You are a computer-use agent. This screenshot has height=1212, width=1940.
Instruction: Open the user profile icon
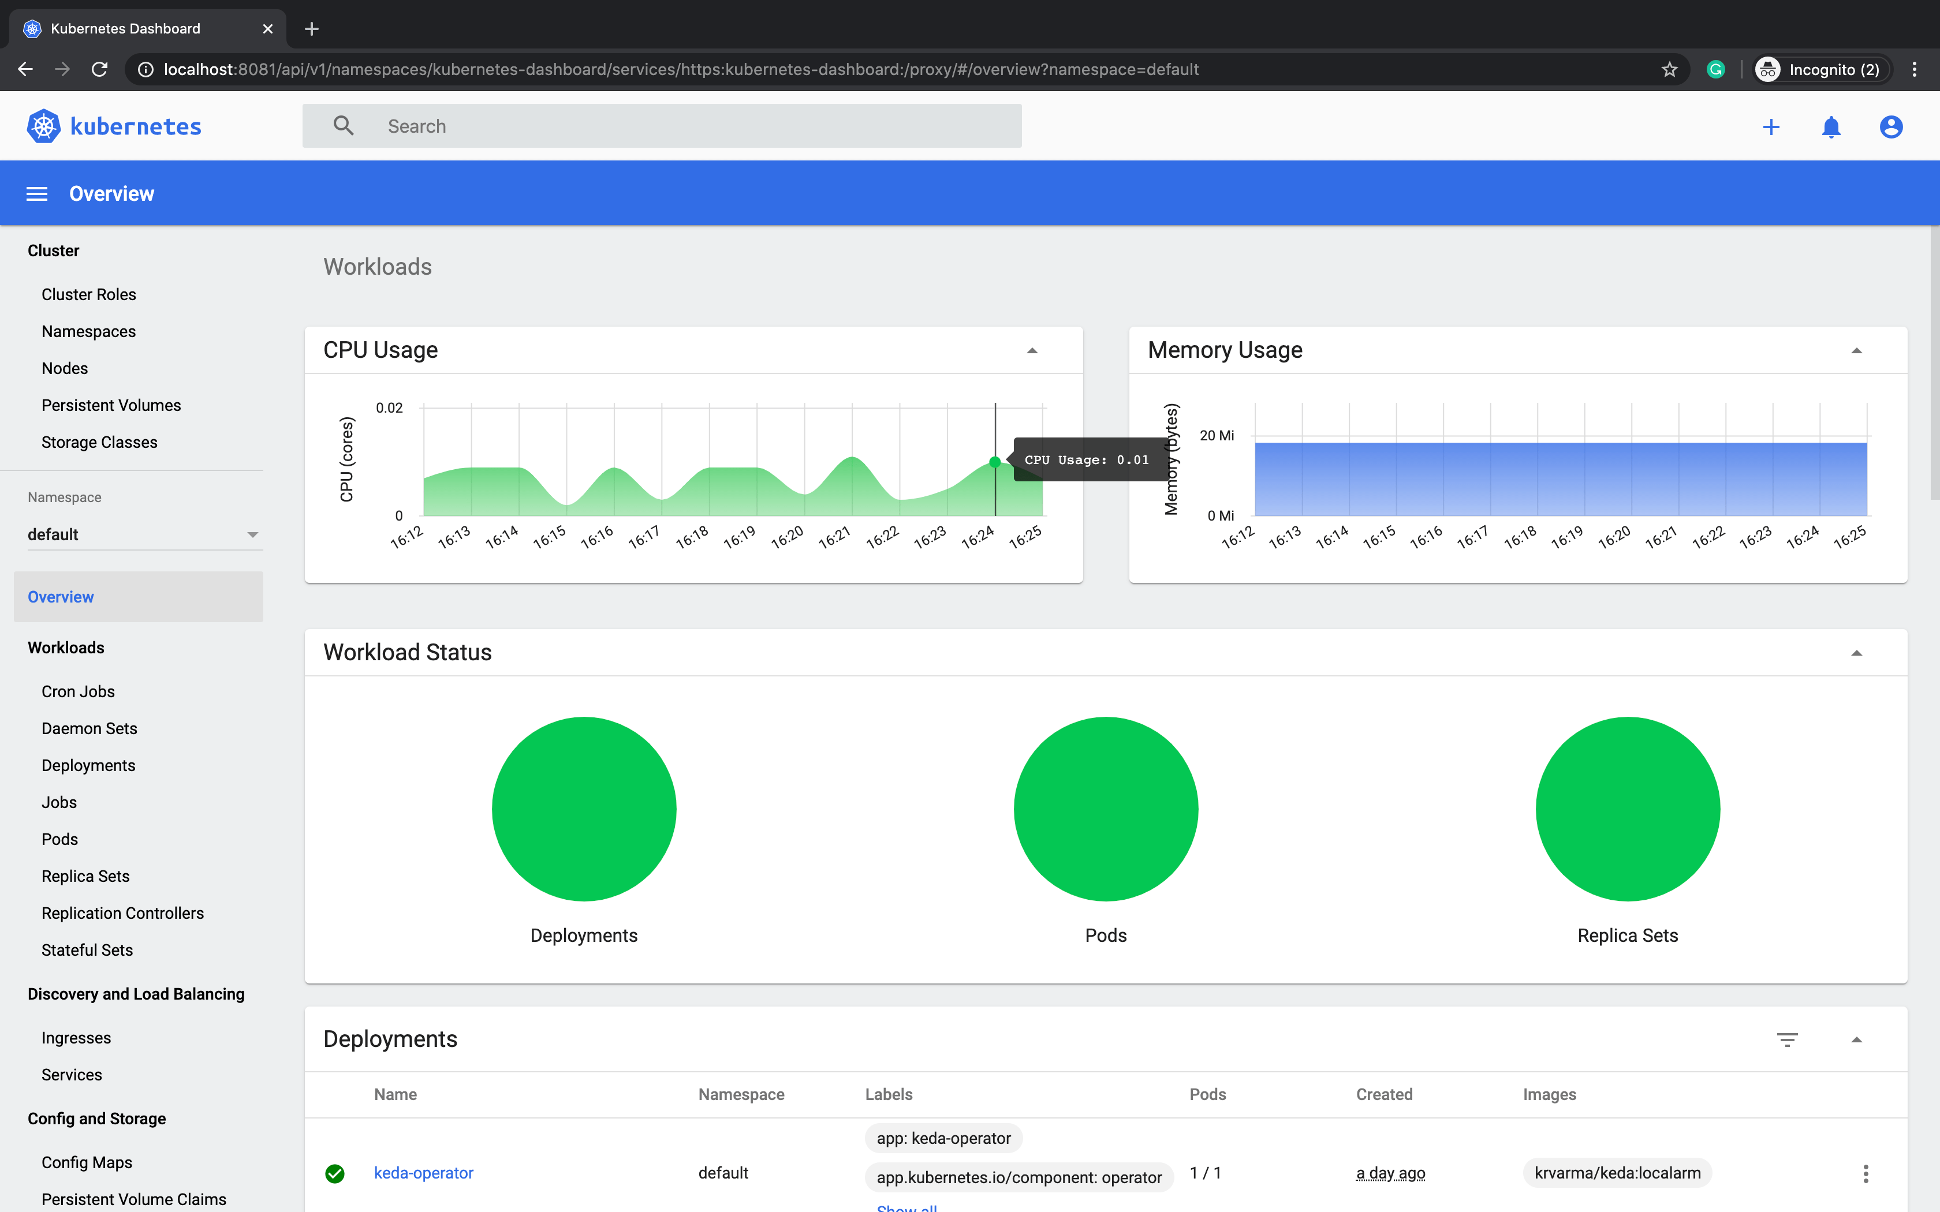tap(1890, 126)
